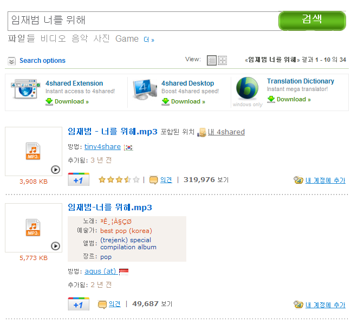Image resolution: width=358 pixels, height=324 pixels.
Task: Play the first MP3 preview
Action: pos(55,170)
